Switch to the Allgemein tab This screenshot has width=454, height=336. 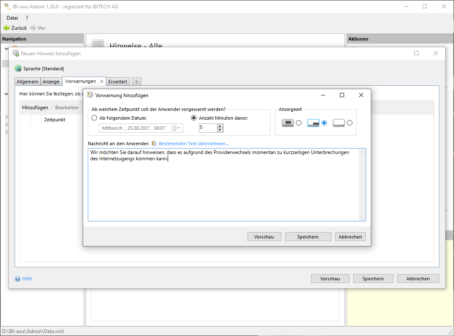(x=28, y=82)
